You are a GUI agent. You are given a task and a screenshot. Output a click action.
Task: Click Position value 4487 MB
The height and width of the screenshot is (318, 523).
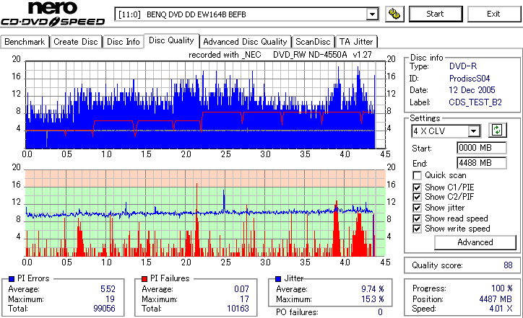click(x=496, y=299)
